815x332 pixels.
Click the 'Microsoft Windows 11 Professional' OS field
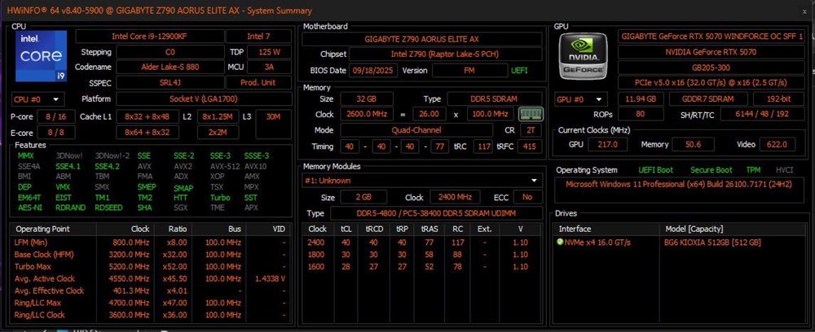click(x=680, y=190)
